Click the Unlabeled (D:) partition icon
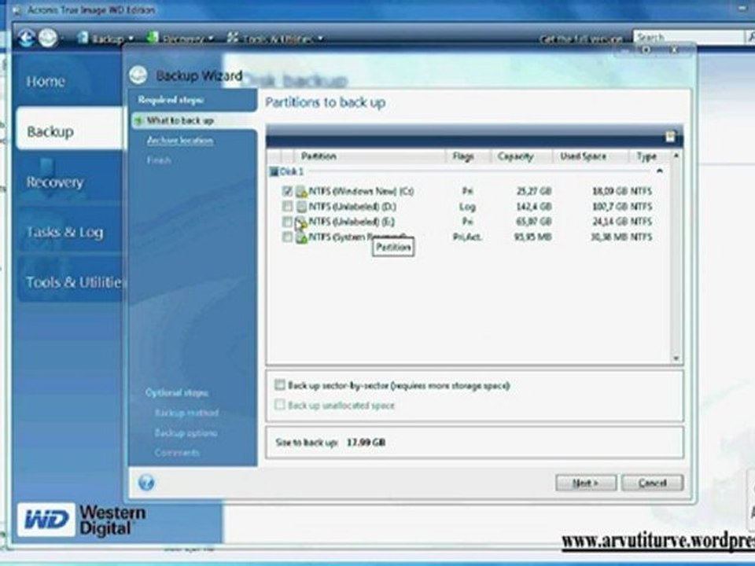The image size is (755, 566). [301, 207]
